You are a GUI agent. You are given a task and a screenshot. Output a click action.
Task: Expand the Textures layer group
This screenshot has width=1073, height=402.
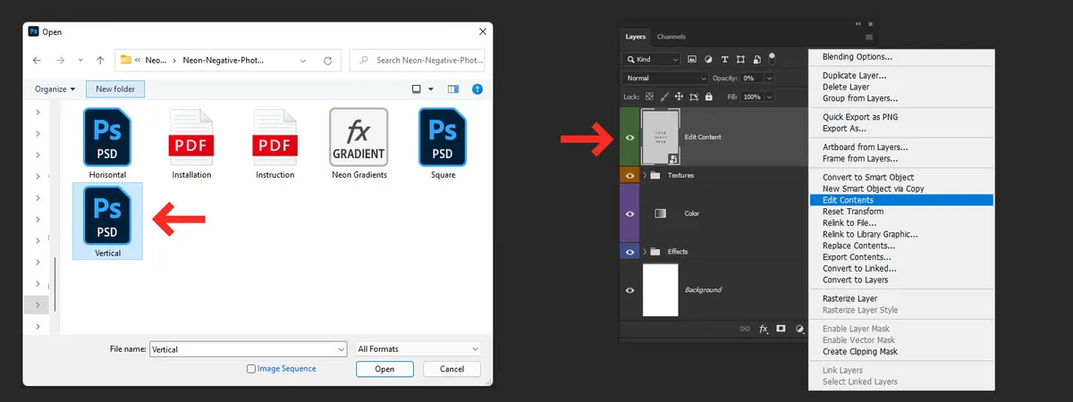point(645,176)
